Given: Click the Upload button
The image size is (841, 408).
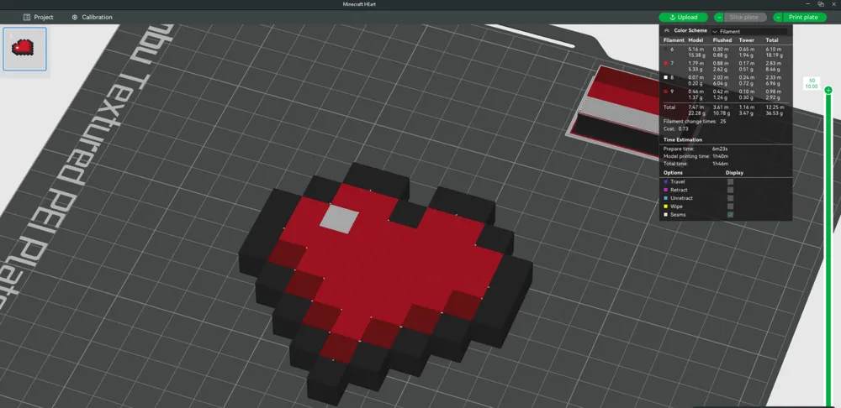Looking at the screenshot, I should (683, 17).
